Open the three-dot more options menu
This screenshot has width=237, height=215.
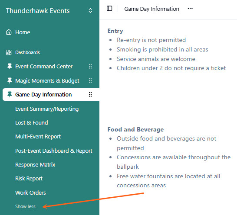tap(190, 9)
